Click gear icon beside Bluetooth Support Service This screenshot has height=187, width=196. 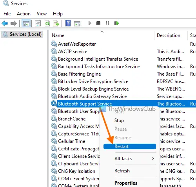pos(54,104)
